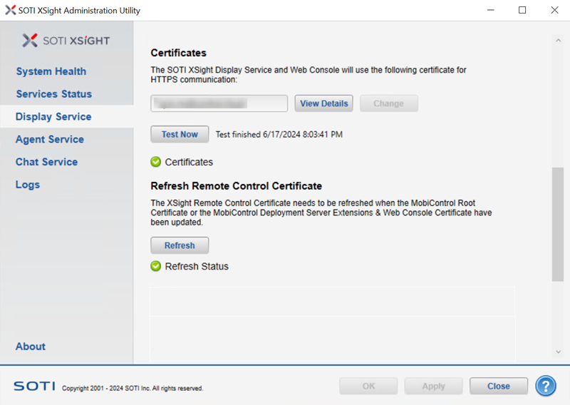Open the System Health section

tap(51, 71)
